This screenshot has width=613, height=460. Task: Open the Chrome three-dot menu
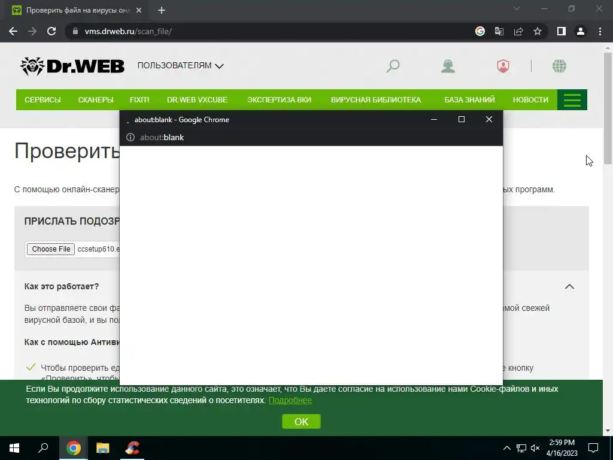[600, 31]
